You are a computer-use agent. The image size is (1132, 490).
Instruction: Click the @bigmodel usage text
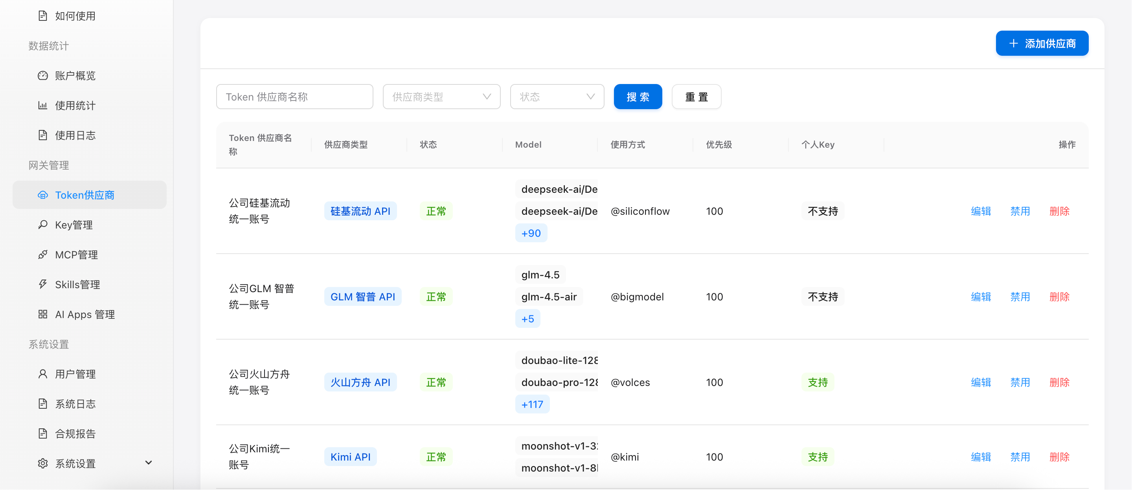637,297
